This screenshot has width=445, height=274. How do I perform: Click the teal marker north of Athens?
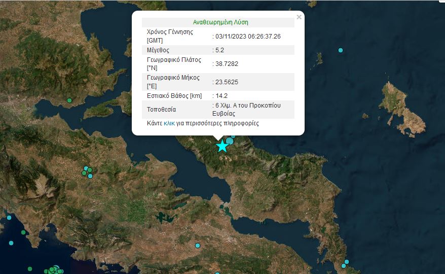click(x=198, y=246)
